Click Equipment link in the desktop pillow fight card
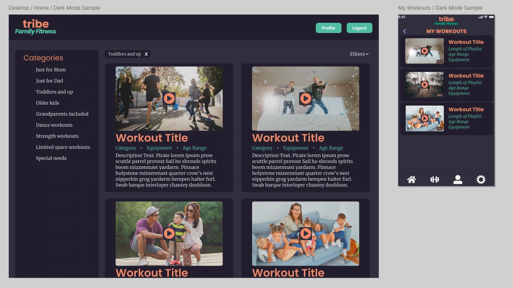The width and height of the screenshot is (513, 288). click(x=296, y=148)
